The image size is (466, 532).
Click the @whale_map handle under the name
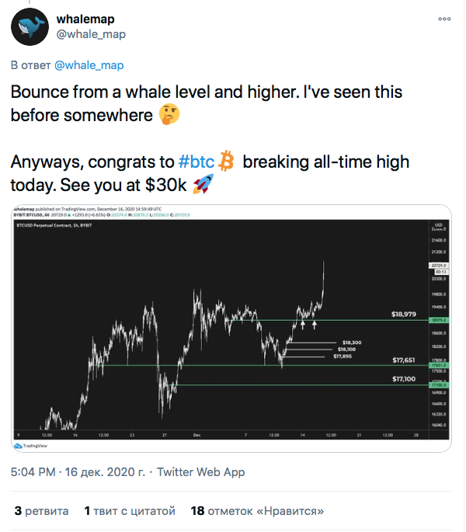(91, 34)
